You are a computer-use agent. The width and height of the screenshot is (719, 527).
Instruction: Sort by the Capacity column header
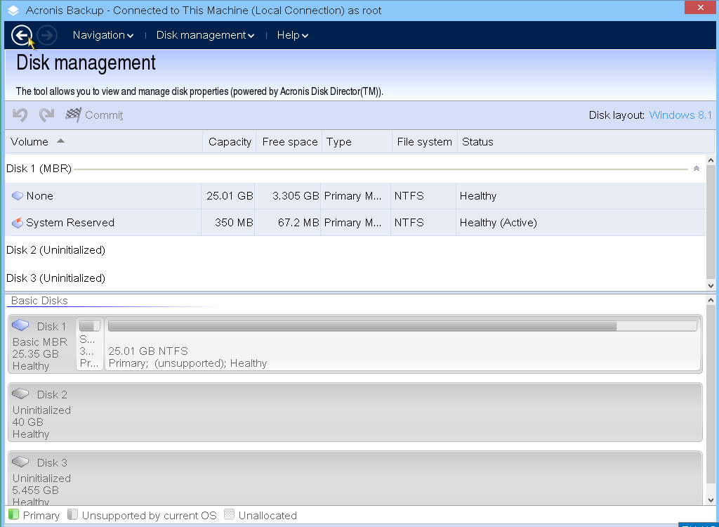(230, 142)
